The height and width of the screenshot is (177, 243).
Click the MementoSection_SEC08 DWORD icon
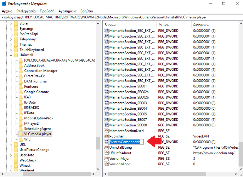[x=106, y=125]
